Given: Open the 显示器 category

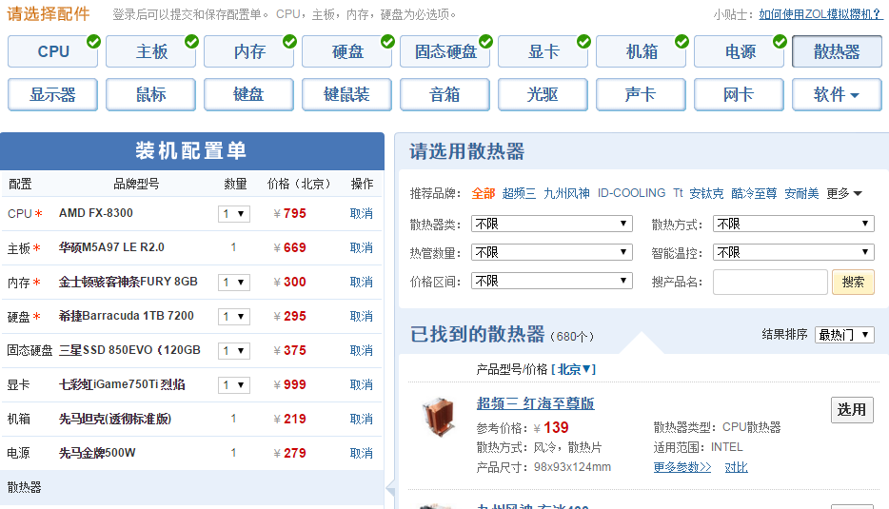Looking at the screenshot, I should point(52,94).
